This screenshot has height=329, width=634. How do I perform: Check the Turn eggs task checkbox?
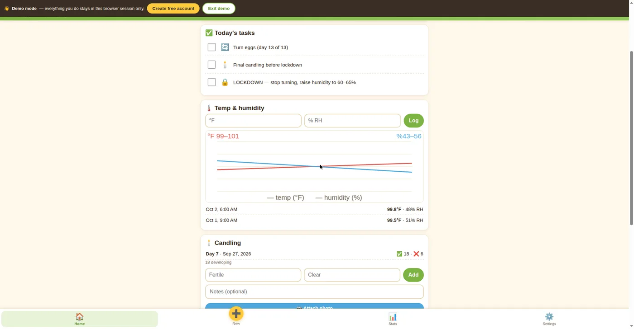tap(211, 47)
